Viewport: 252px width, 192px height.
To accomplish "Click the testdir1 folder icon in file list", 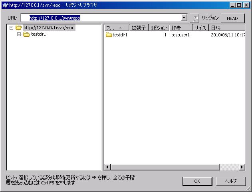I will [x=109, y=35].
